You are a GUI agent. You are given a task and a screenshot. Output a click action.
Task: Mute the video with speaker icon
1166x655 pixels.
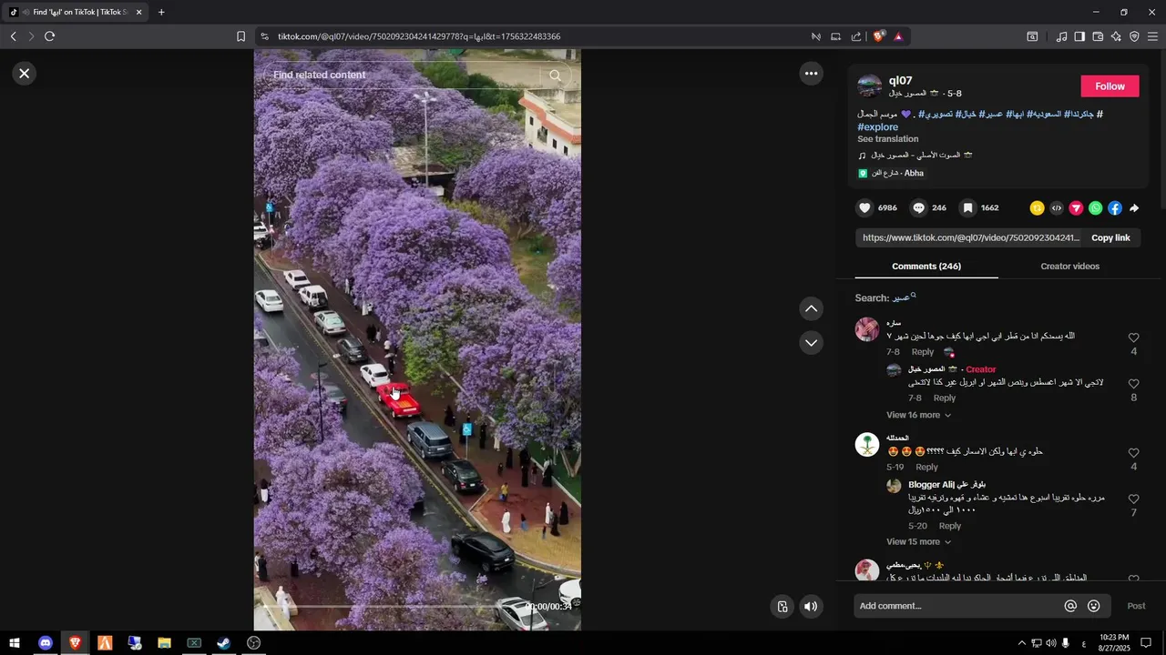coord(811,607)
